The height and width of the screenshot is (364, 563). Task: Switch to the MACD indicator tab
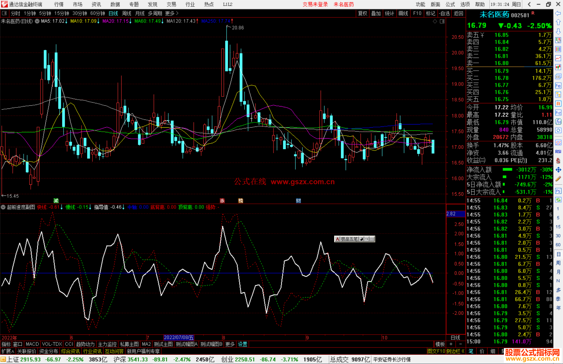32,344
